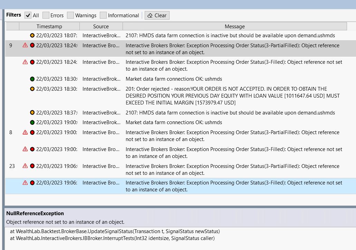Click the Message column header

click(x=234, y=27)
